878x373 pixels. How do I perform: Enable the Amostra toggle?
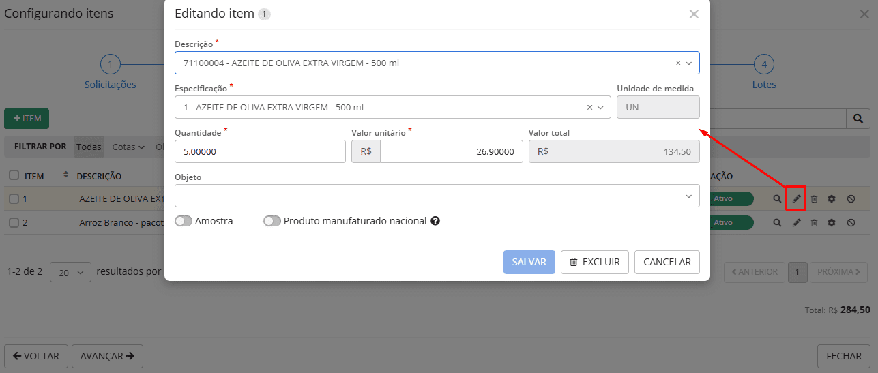183,221
